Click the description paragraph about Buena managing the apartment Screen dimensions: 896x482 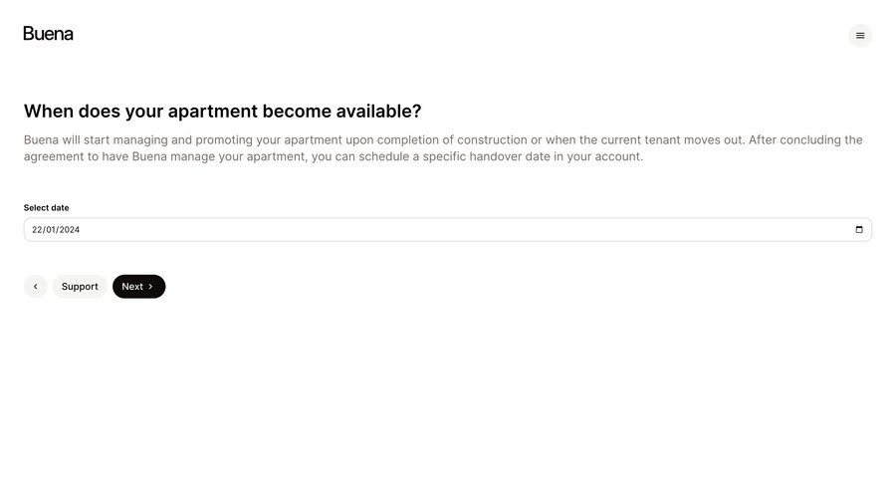443,148
